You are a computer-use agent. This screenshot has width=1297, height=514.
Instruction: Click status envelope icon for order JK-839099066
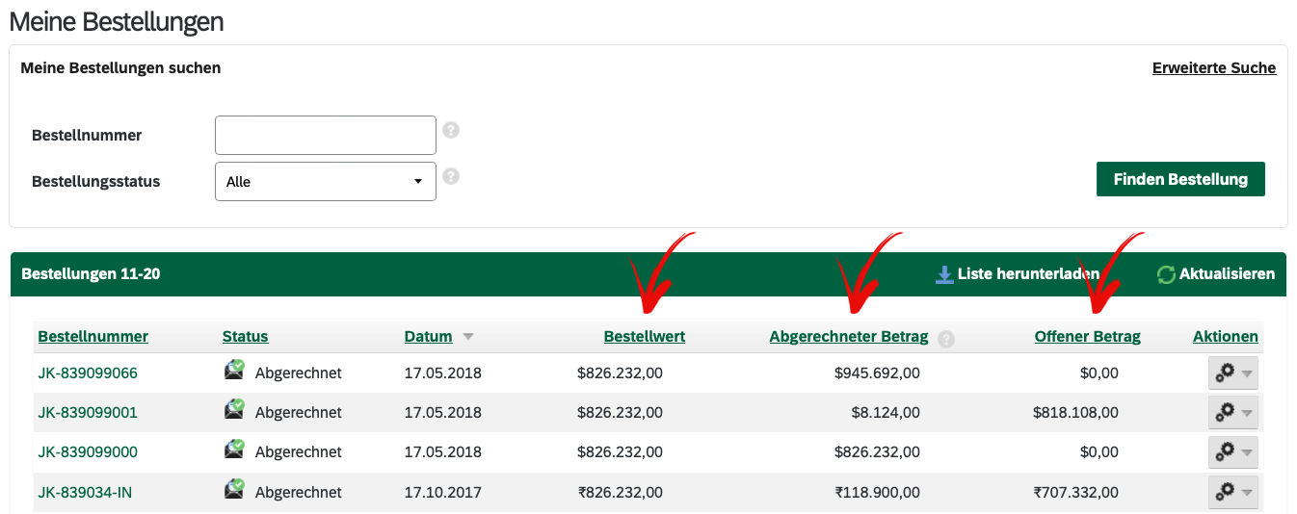234,371
